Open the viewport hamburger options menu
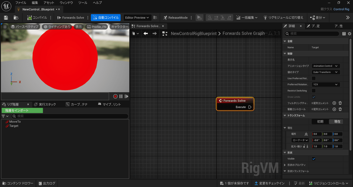 pos(5,27)
